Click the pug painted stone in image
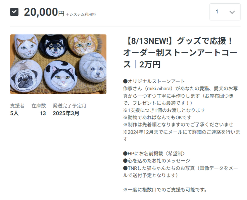The image size is (247, 200). 26,76
